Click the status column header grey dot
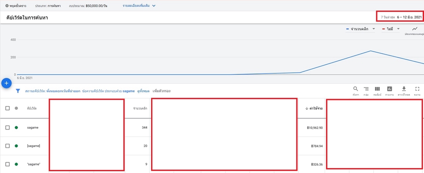 [x=16, y=108]
